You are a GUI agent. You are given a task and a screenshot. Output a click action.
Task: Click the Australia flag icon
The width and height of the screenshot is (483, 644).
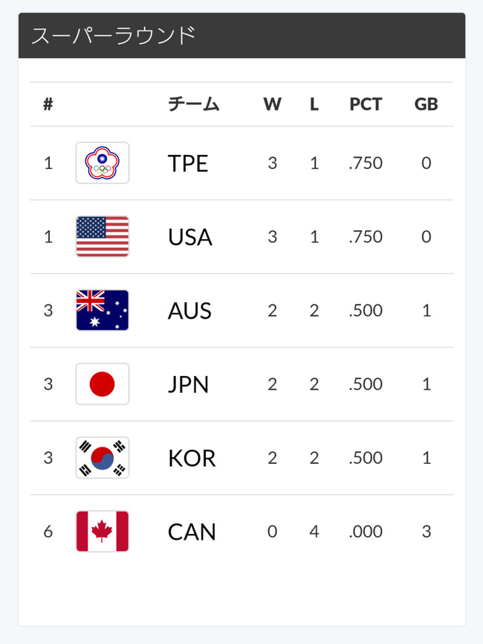click(103, 310)
